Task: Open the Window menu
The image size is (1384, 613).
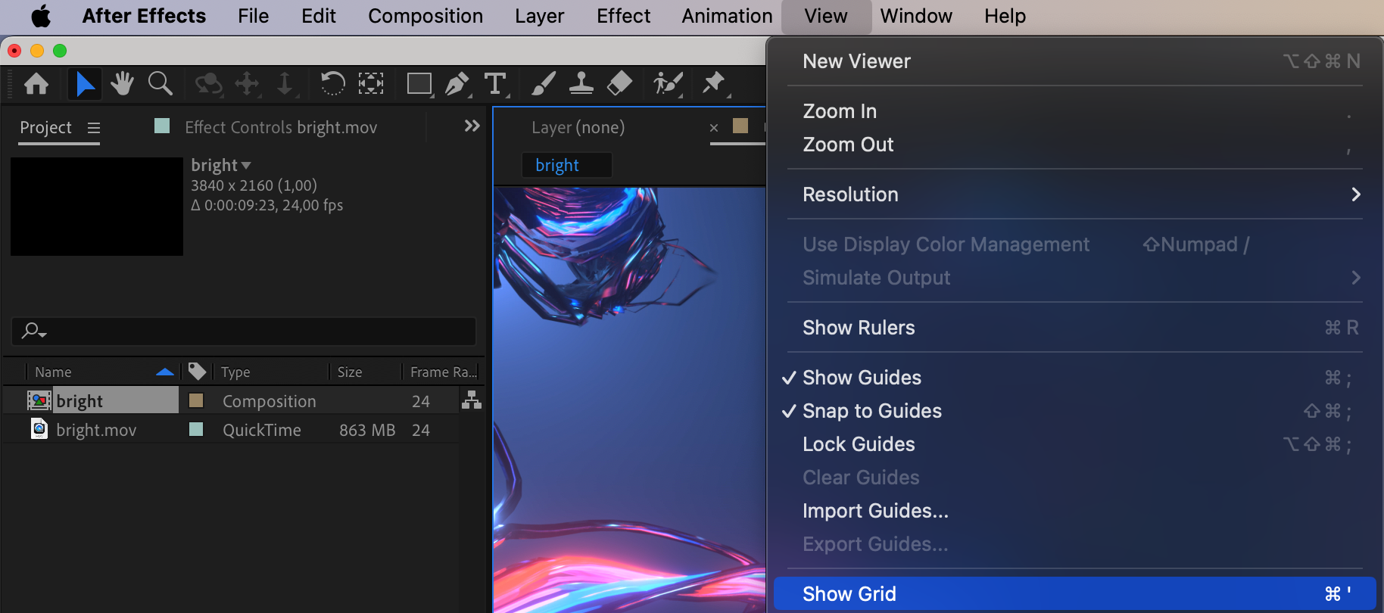Action: (916, 16)
